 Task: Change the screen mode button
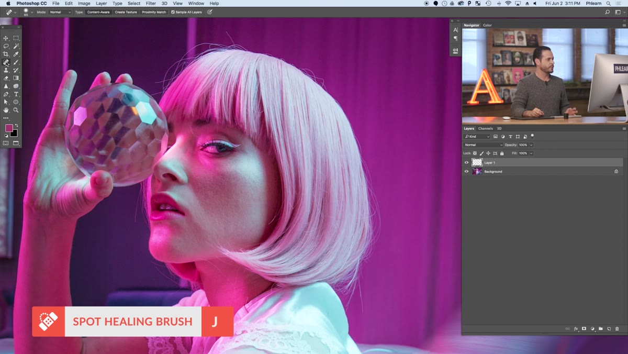(16, 143)
